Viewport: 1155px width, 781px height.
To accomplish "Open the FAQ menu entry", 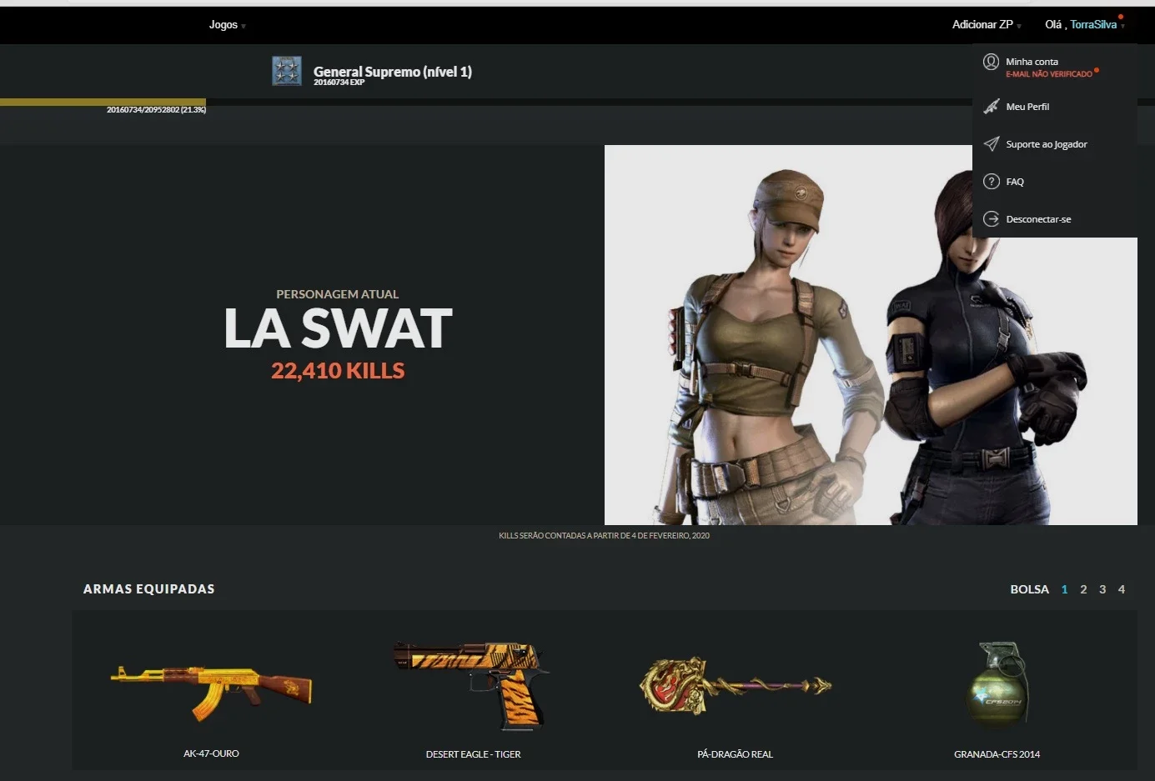I will [x=1015, y=182].
